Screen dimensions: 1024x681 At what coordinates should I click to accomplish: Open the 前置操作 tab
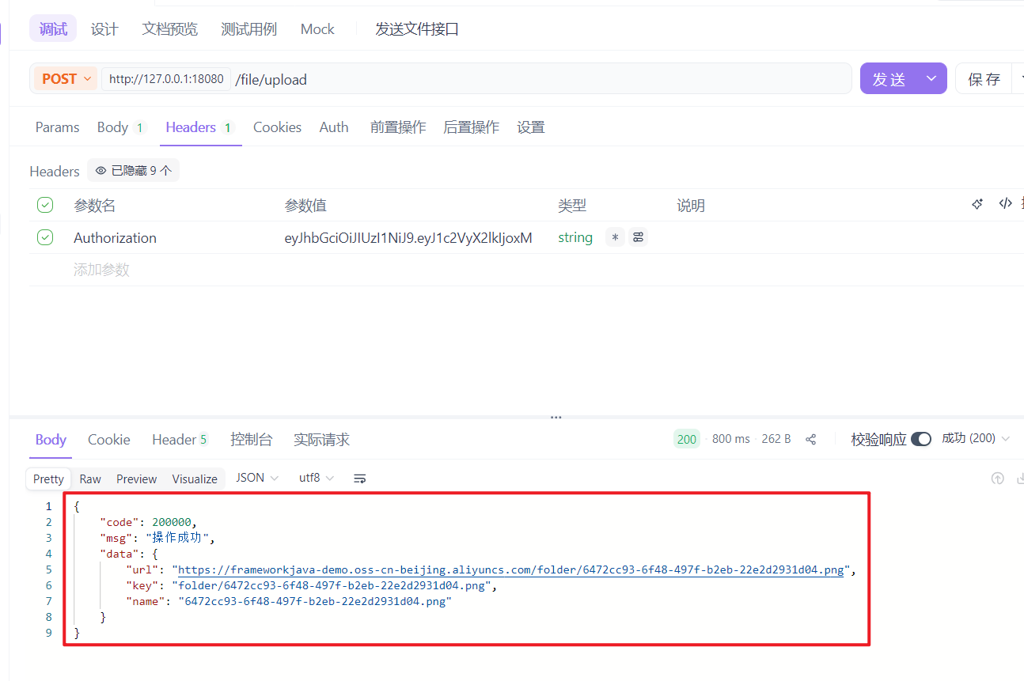[398, 127]
